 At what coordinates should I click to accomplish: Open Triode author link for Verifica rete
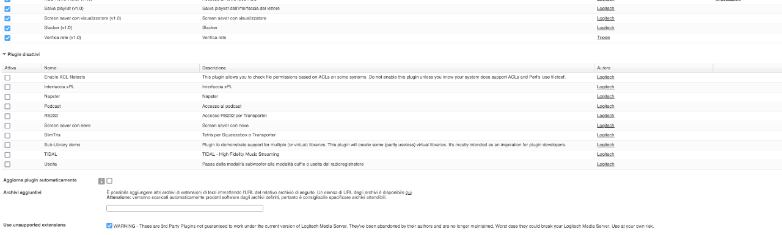pos(603,38)
